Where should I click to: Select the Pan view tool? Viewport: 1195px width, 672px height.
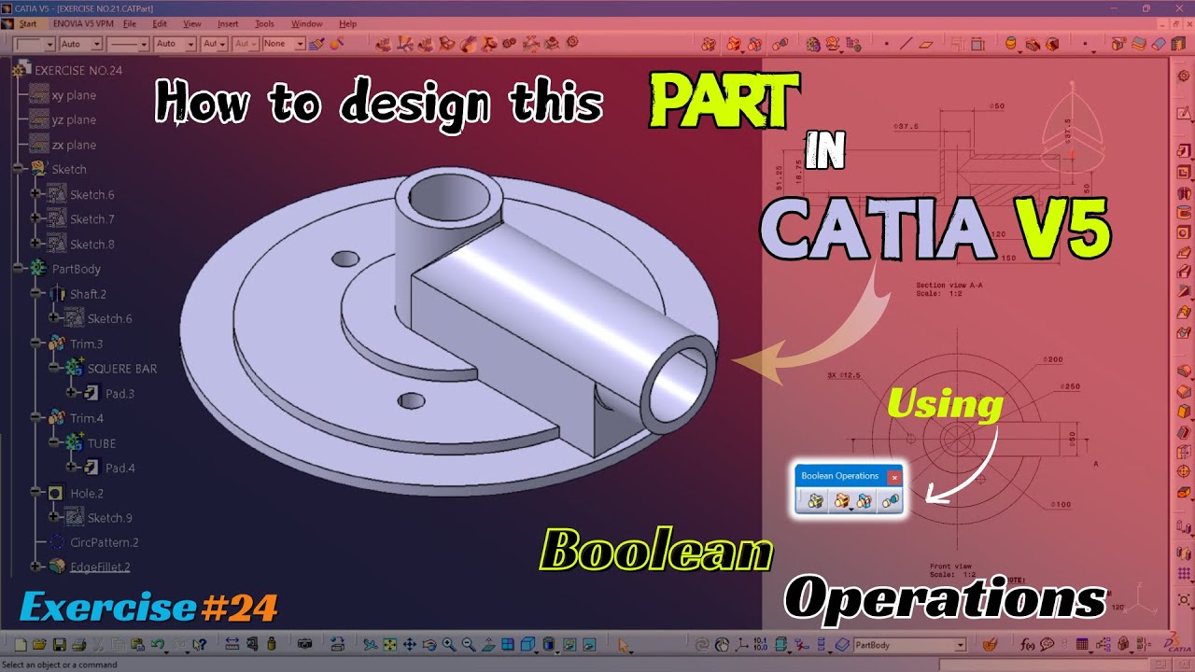[409, 644]
